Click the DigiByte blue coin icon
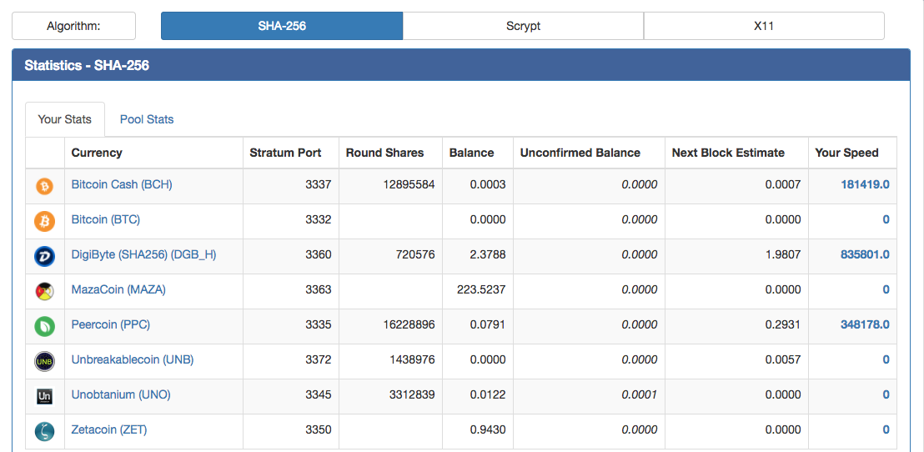This screenshot has height=452, width=924. (45, 256)
